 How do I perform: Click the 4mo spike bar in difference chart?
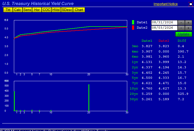pyautogui.click(x=14, y=101)
